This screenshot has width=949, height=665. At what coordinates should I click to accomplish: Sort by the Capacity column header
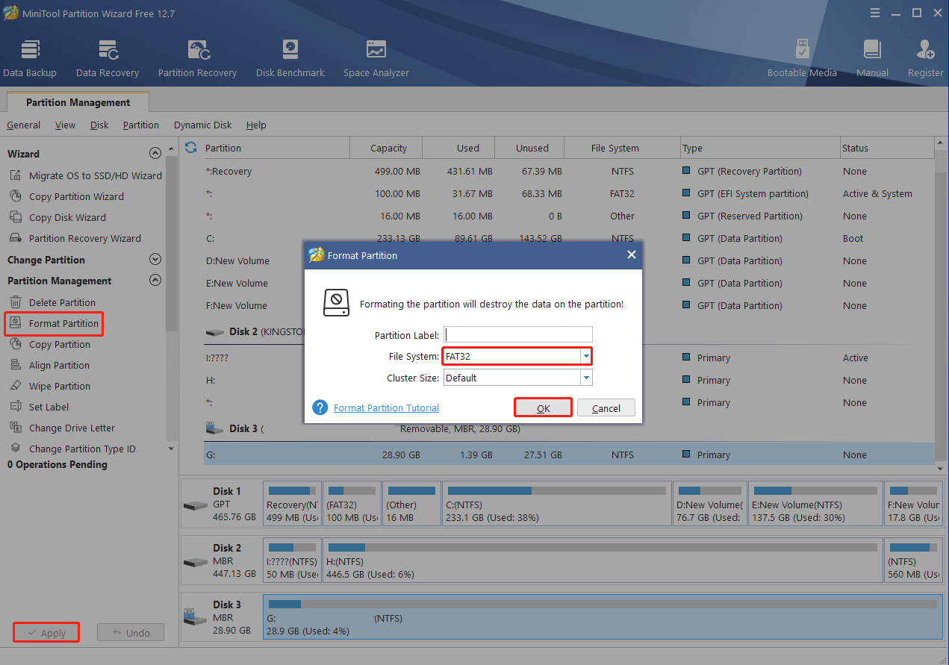388,148
